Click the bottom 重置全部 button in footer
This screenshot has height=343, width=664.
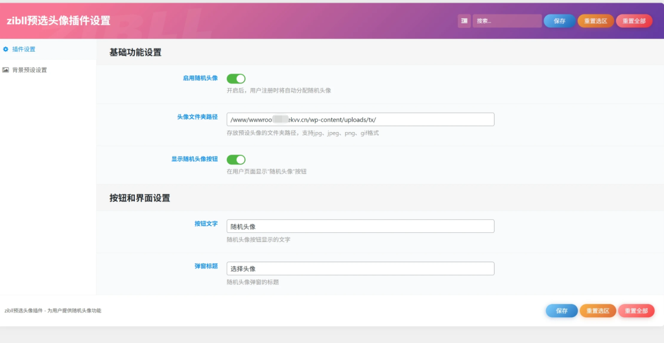click(636, 311)
